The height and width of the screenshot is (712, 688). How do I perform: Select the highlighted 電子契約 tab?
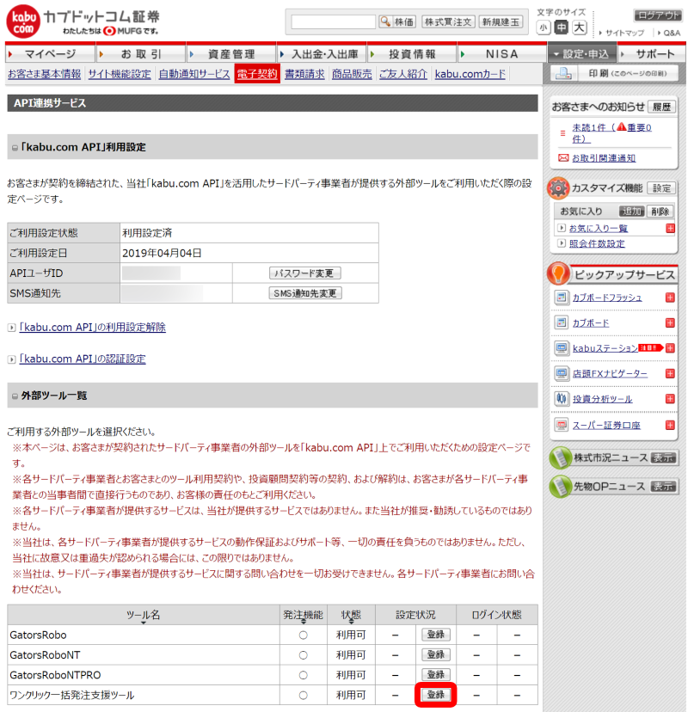[257, 74]
